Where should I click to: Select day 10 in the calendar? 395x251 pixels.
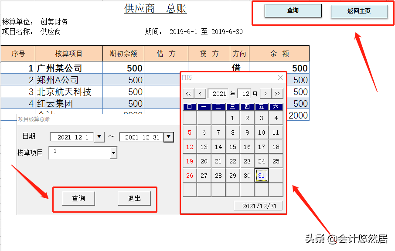click(262, 132)
